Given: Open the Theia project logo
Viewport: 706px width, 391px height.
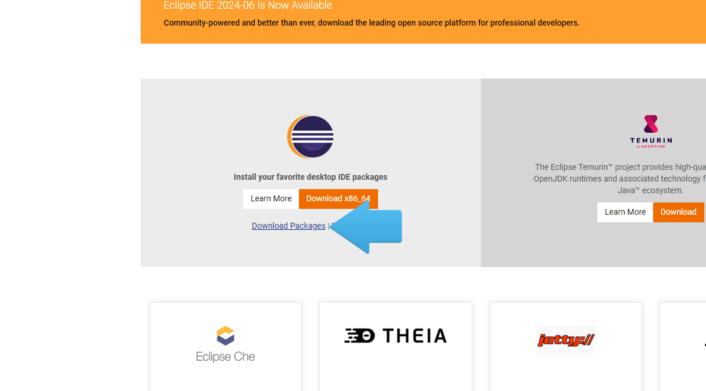Looking at the screenshot, I should [x=395, y=336].
